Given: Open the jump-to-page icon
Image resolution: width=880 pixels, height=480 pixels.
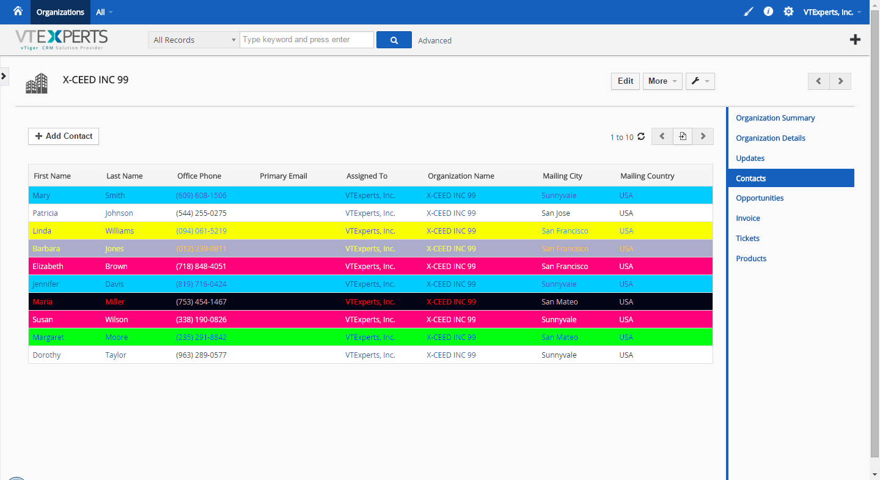Looking at the screenshot, I should [x=683, y=136].
